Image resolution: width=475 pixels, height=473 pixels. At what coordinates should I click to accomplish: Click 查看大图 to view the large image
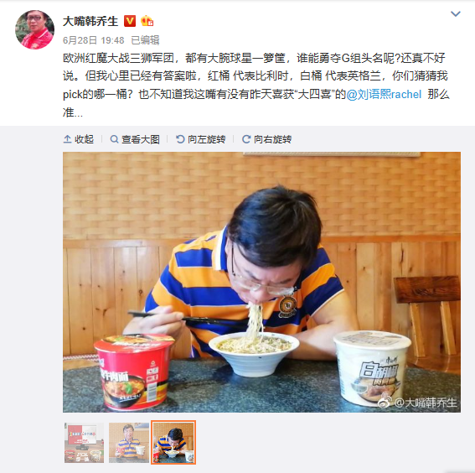tap(135, 139)
